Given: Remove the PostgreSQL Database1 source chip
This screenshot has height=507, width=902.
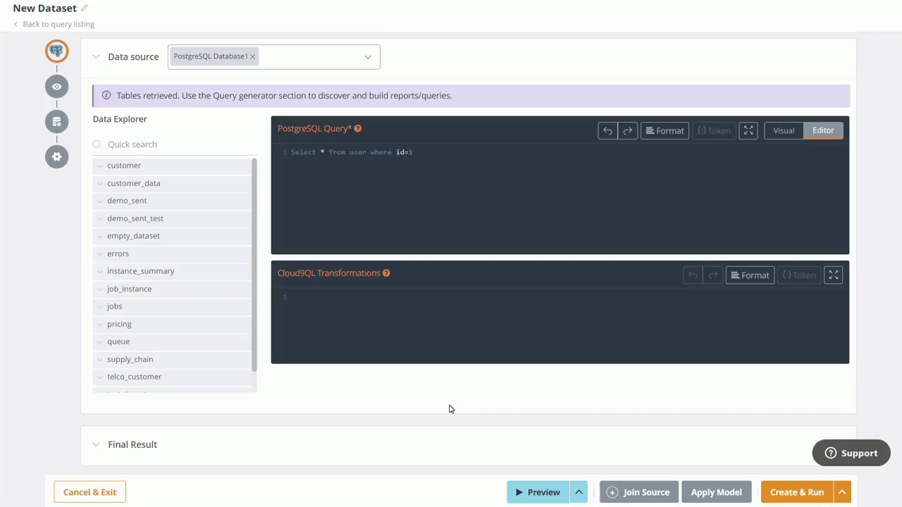Looking at the screenshot, I should click(x=252, y=56).
